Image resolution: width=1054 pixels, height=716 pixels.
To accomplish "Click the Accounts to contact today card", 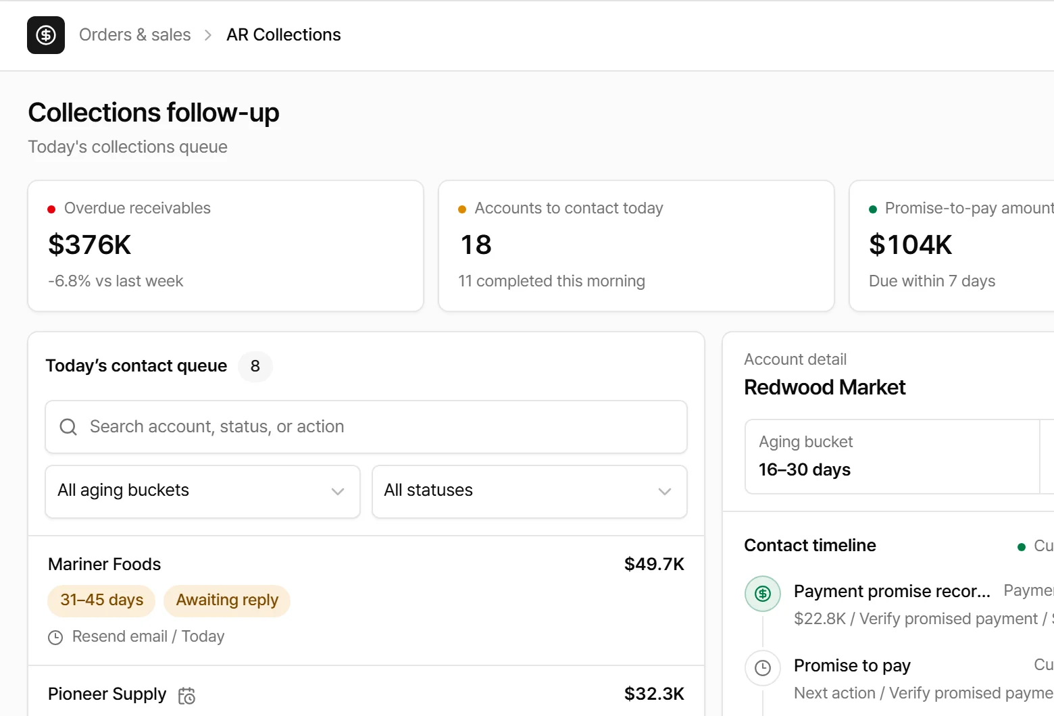I will coord(636,246).
